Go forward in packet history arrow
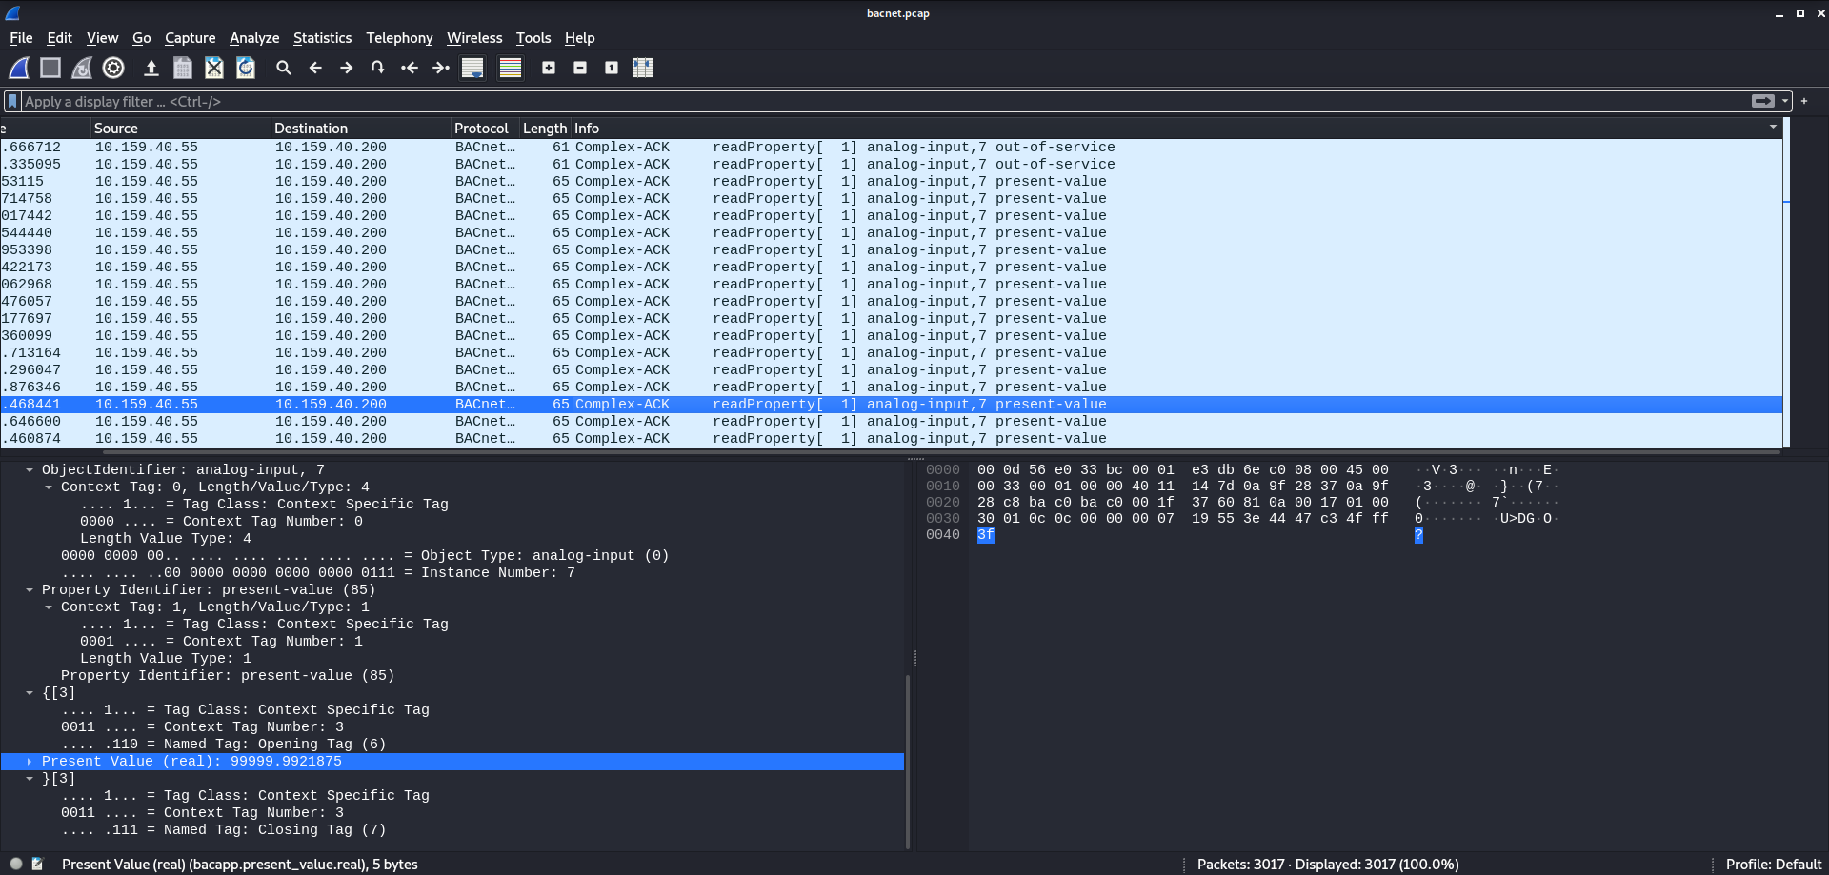The width and height of the screenshot is (1829, 875). (347, 68)
